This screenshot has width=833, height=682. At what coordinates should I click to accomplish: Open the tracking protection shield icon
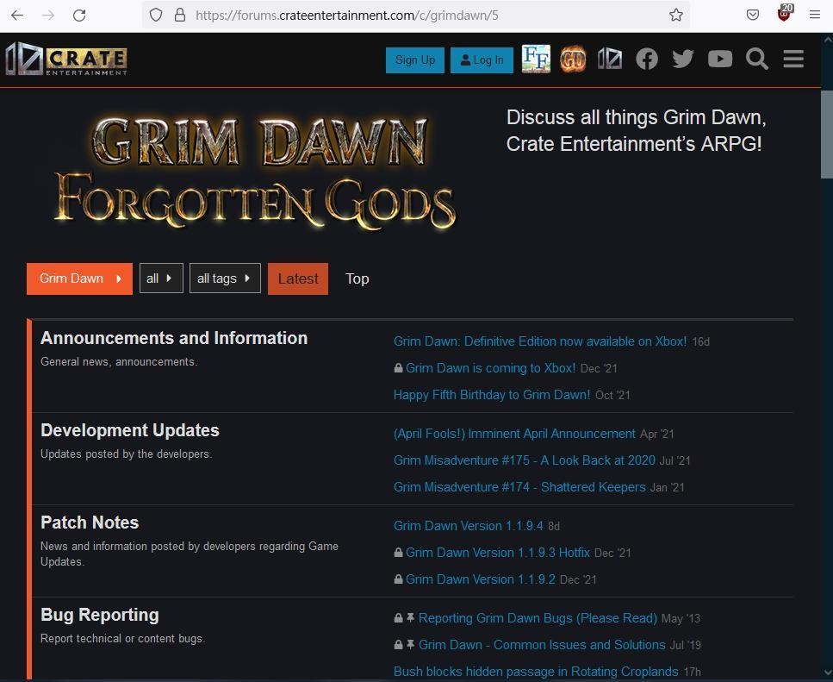156,15
